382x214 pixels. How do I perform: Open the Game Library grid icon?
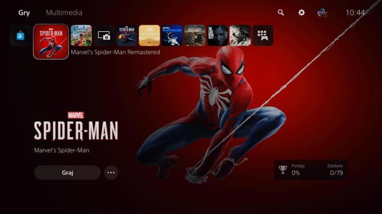point(263,35)
